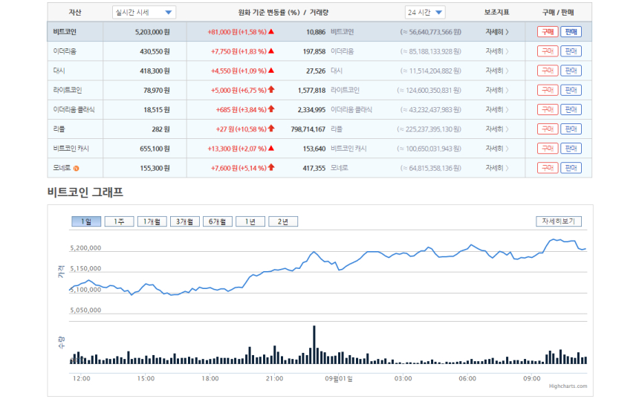Sell 라이트코인 using 판매 button
The height and width of the screenshot is (399, 639).
click(571, 90)
